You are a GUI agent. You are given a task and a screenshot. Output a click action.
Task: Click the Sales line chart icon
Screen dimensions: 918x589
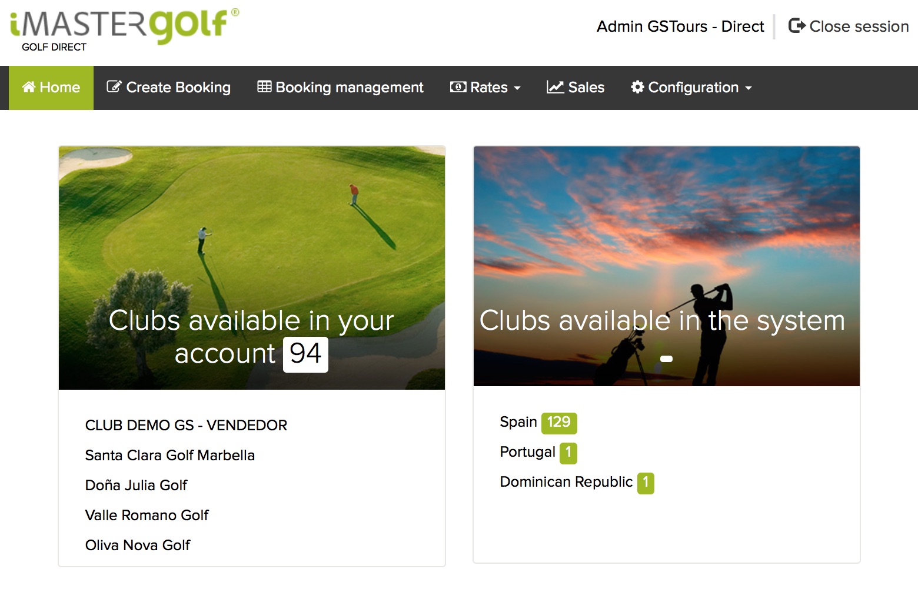point(555,87)
